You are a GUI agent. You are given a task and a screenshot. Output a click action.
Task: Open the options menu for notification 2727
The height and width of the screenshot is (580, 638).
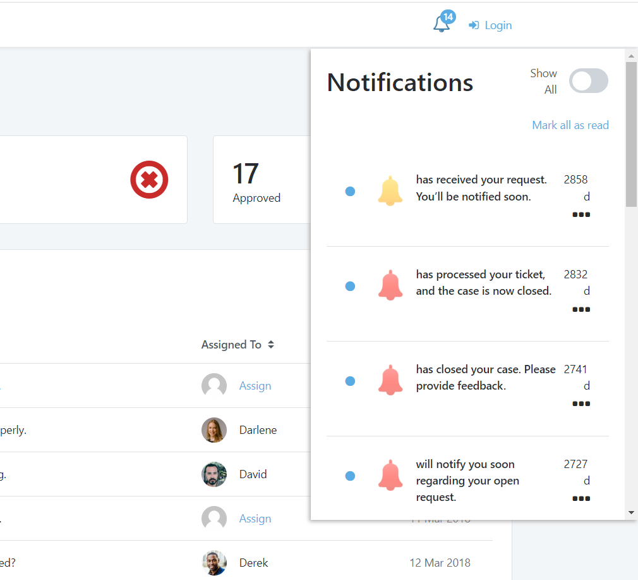point(581,498)
